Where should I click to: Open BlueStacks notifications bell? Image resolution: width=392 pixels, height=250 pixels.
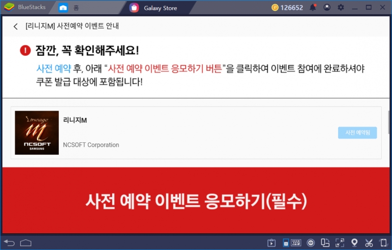313,7
